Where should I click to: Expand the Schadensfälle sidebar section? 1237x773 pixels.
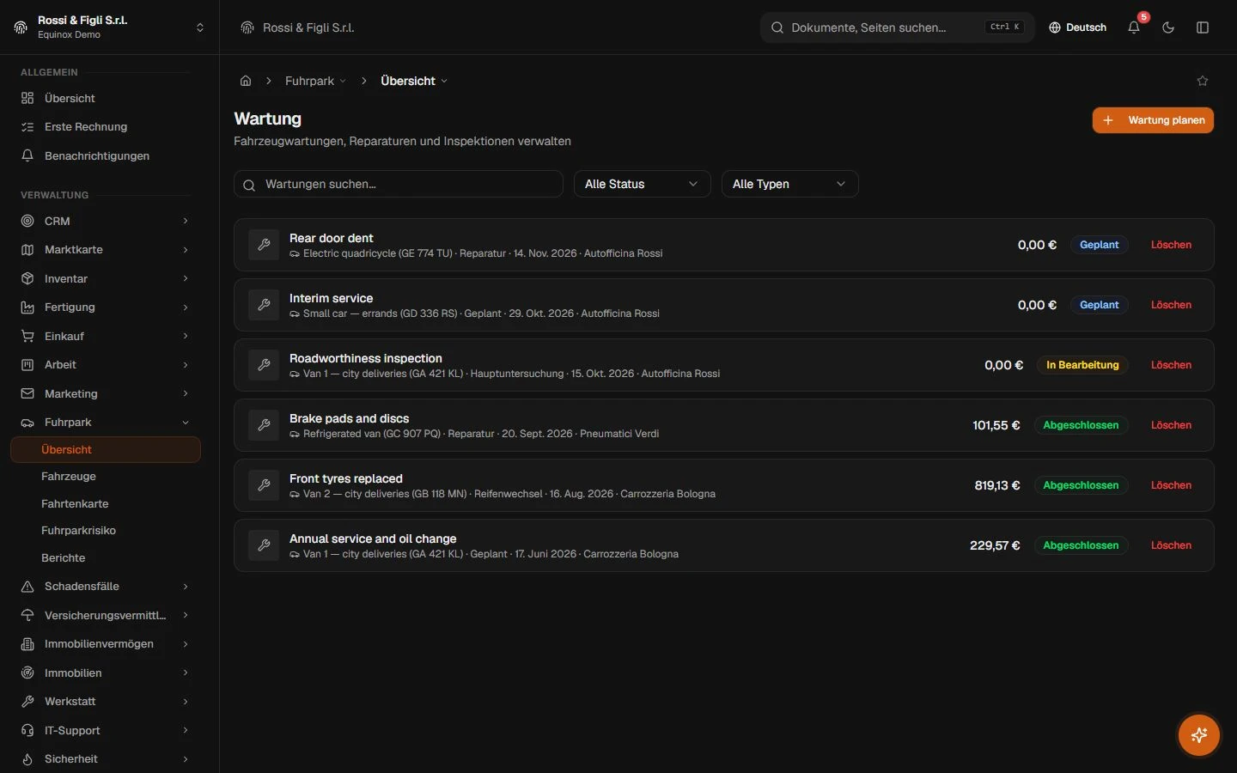pyautogui.click(x=106, y=587)
